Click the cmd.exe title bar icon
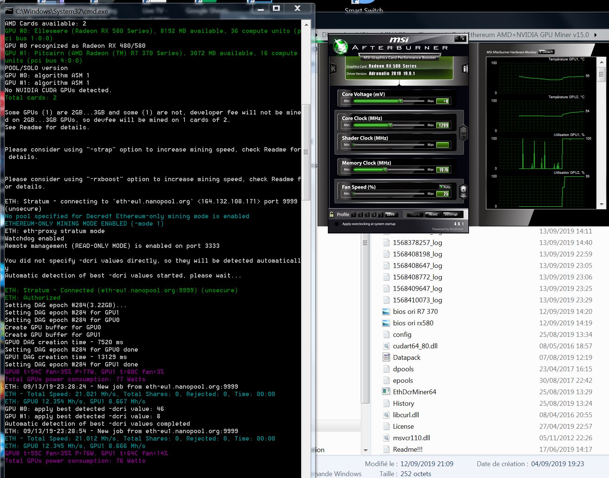Image resolution: width=609 pixels, height=478 pixels. coord(9,11)
